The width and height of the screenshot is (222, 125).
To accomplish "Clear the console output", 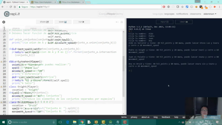I will (183, 22).
